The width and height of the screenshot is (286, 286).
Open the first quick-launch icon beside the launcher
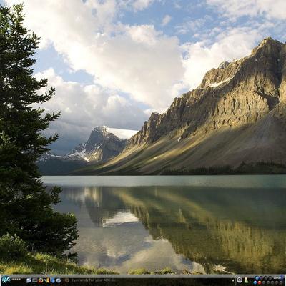[x=29, y=280]
